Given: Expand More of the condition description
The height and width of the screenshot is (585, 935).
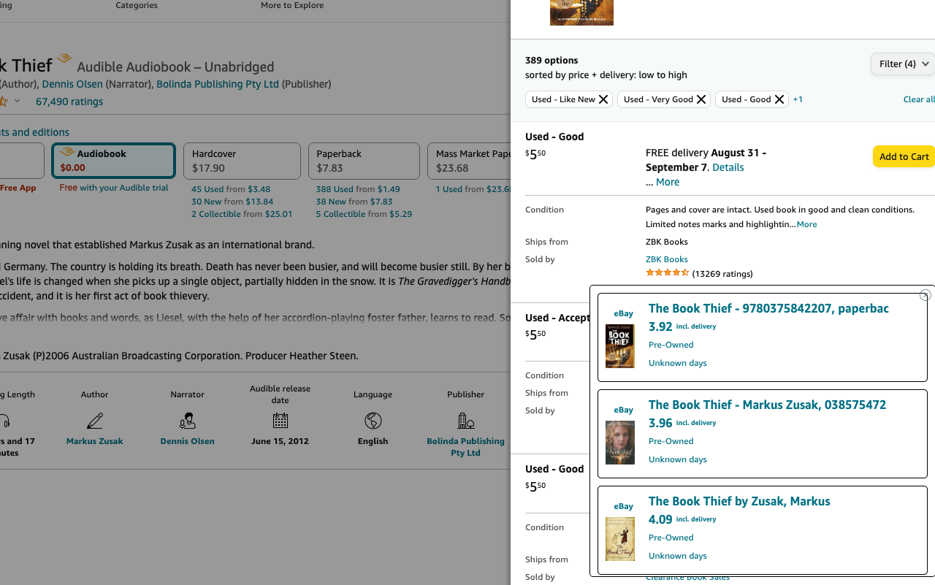Looking at the screenshot, I should tap(806, 224).
